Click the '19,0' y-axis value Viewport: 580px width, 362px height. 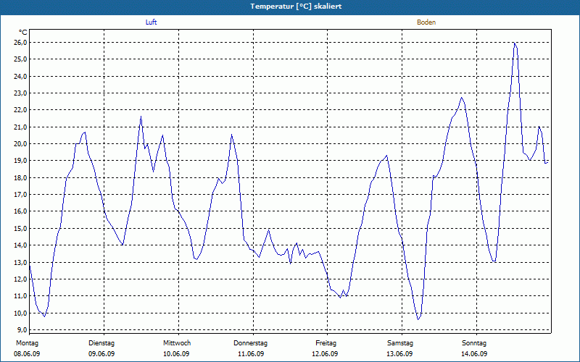[20, 161]
